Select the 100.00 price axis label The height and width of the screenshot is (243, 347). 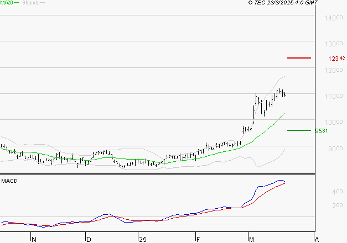click(x=334, y=122)
